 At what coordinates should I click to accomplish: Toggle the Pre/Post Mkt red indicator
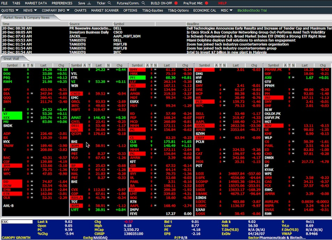click(207, 3)
